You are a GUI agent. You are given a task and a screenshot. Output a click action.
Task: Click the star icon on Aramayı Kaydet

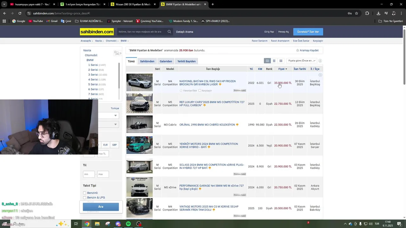pos(298,50)
